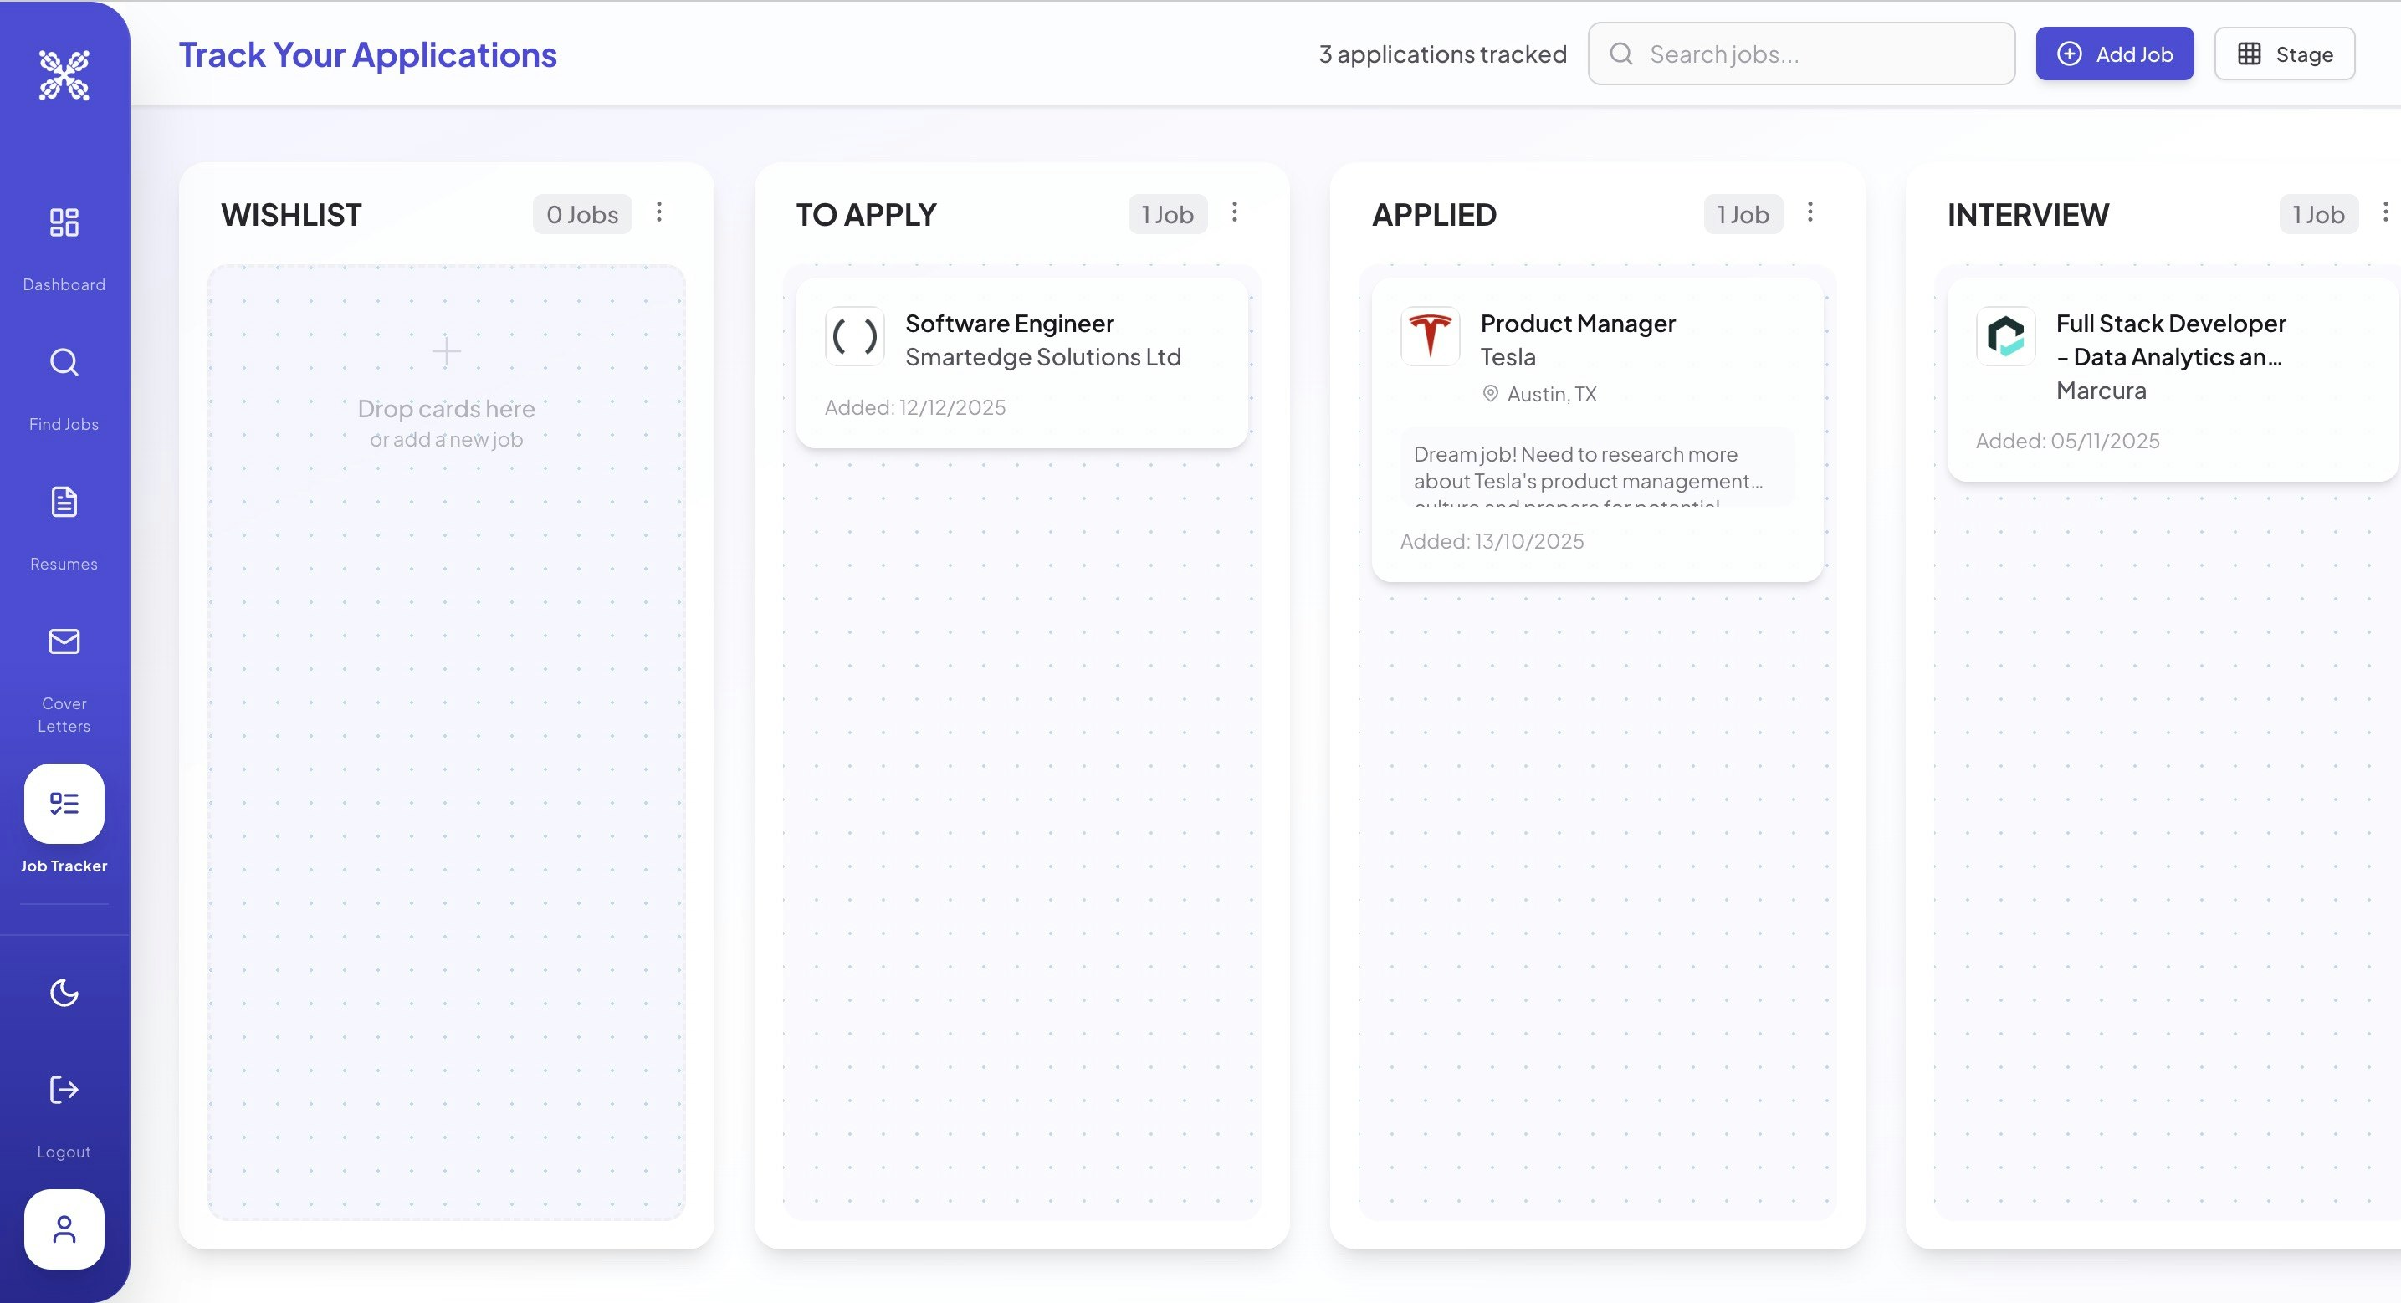Screen dimensions: 2401x1303
Task: Open To Apply column three-dot menu
Action: [x=1234, y=212]
